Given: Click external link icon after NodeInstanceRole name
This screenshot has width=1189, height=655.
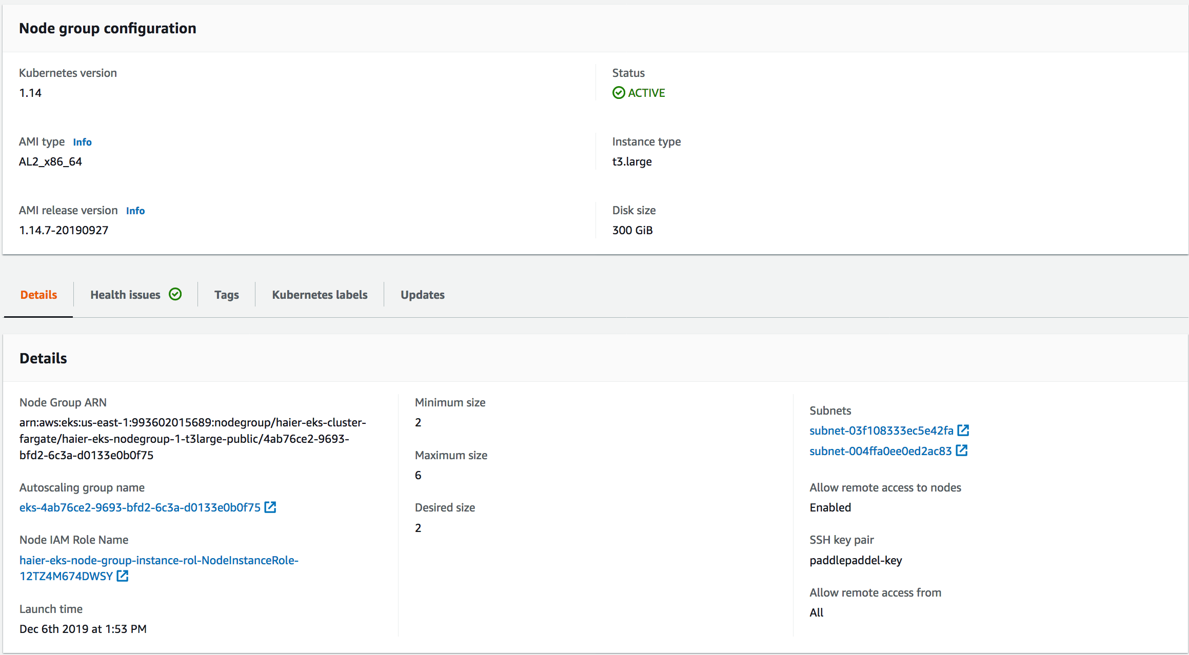Looking at the screenshot, I should coord(123,576).
